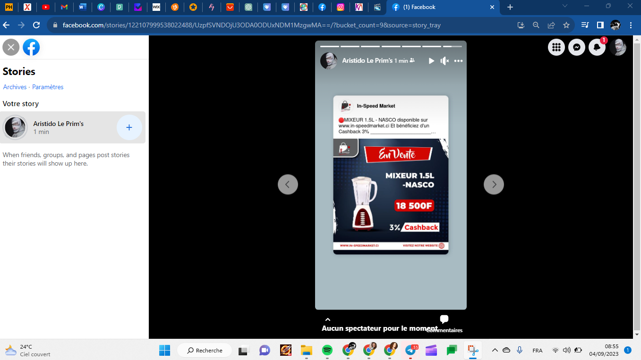Viewport: 641px width, 360px height.
Task: Unmute the story sound
Action: 444,61
